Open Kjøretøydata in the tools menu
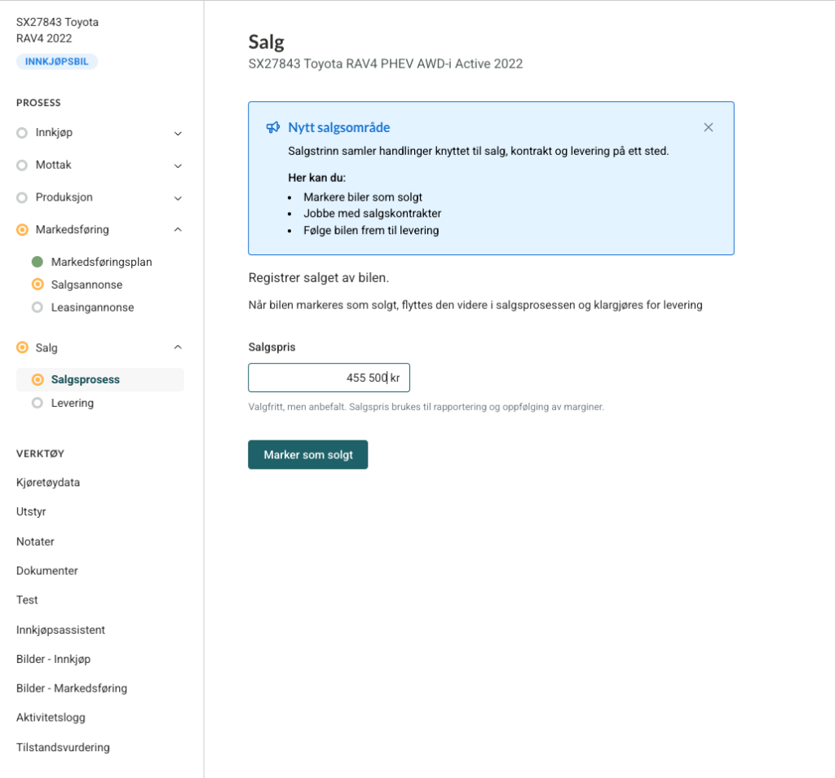The width and height of the screenshot is (835, 778). coord(48,482)
